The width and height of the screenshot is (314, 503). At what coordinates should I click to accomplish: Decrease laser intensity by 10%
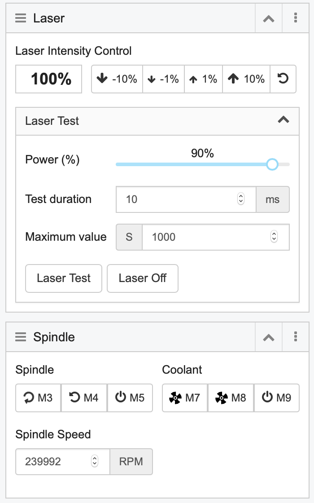click(x=117, y=79)
